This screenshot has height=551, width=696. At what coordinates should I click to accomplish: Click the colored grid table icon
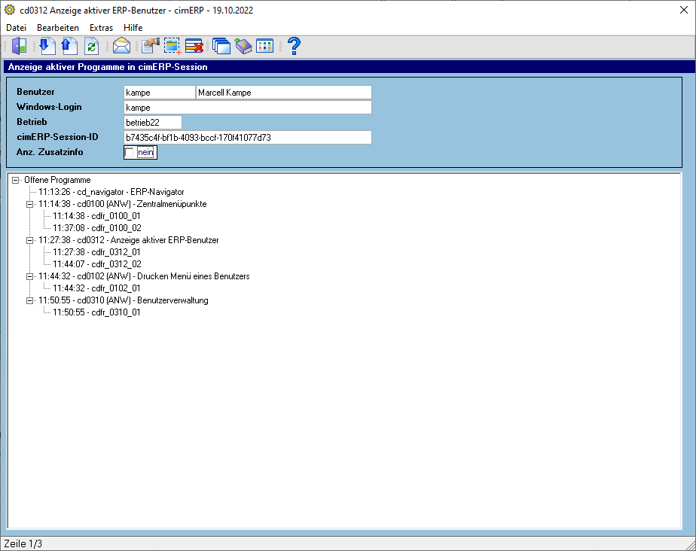click(265, 46)
